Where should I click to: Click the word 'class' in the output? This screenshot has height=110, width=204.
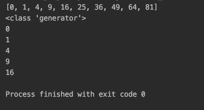pyautogui.click(x=20, y=18)
